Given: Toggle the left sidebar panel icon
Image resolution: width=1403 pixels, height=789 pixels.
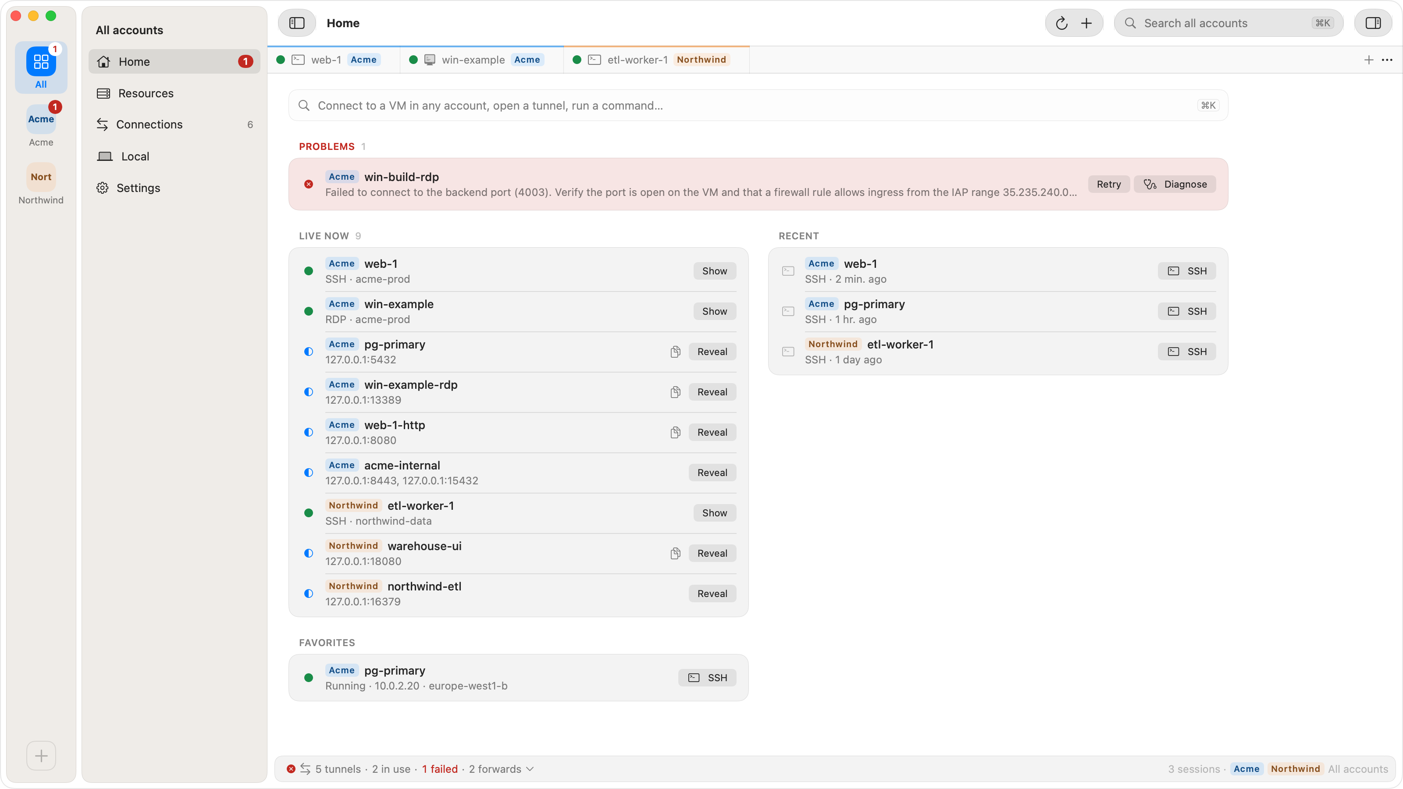Looking at the screenshot, I should [x=297, y=23].
